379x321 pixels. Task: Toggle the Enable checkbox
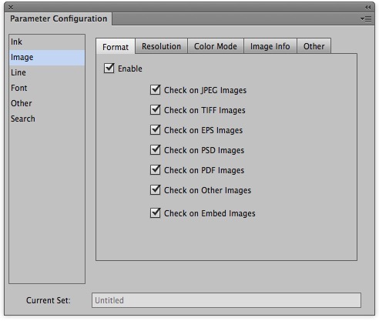[109, 69]
